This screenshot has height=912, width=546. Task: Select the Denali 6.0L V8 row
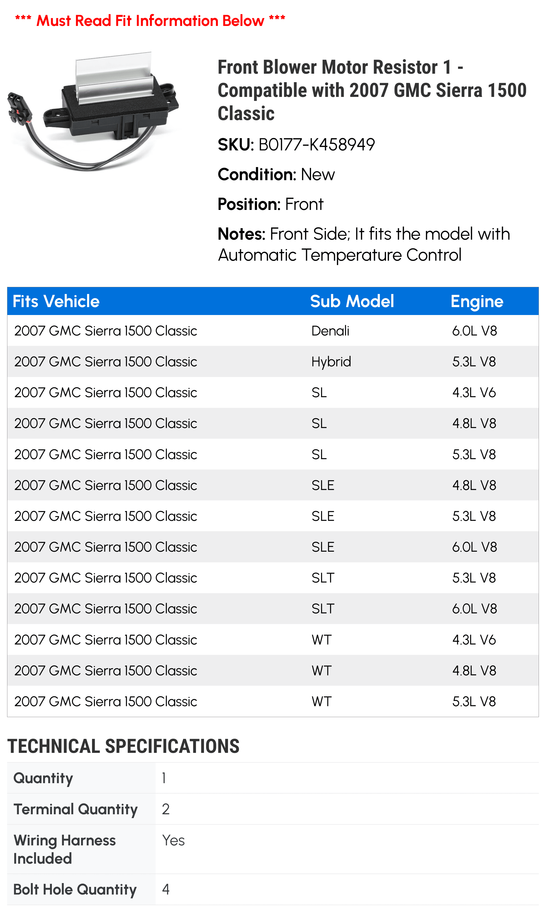[x=273, y=331]
